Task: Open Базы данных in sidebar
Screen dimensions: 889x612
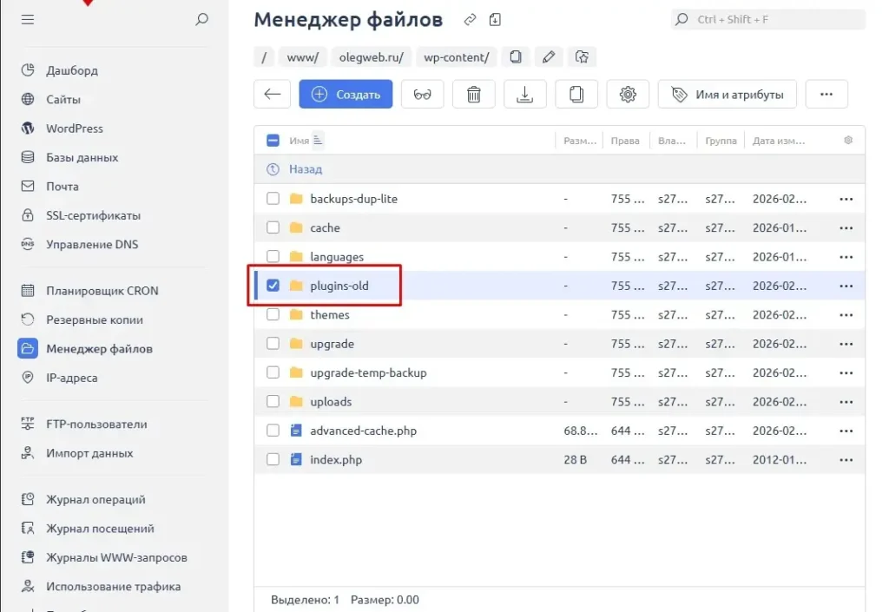Action: click(82, 157)
